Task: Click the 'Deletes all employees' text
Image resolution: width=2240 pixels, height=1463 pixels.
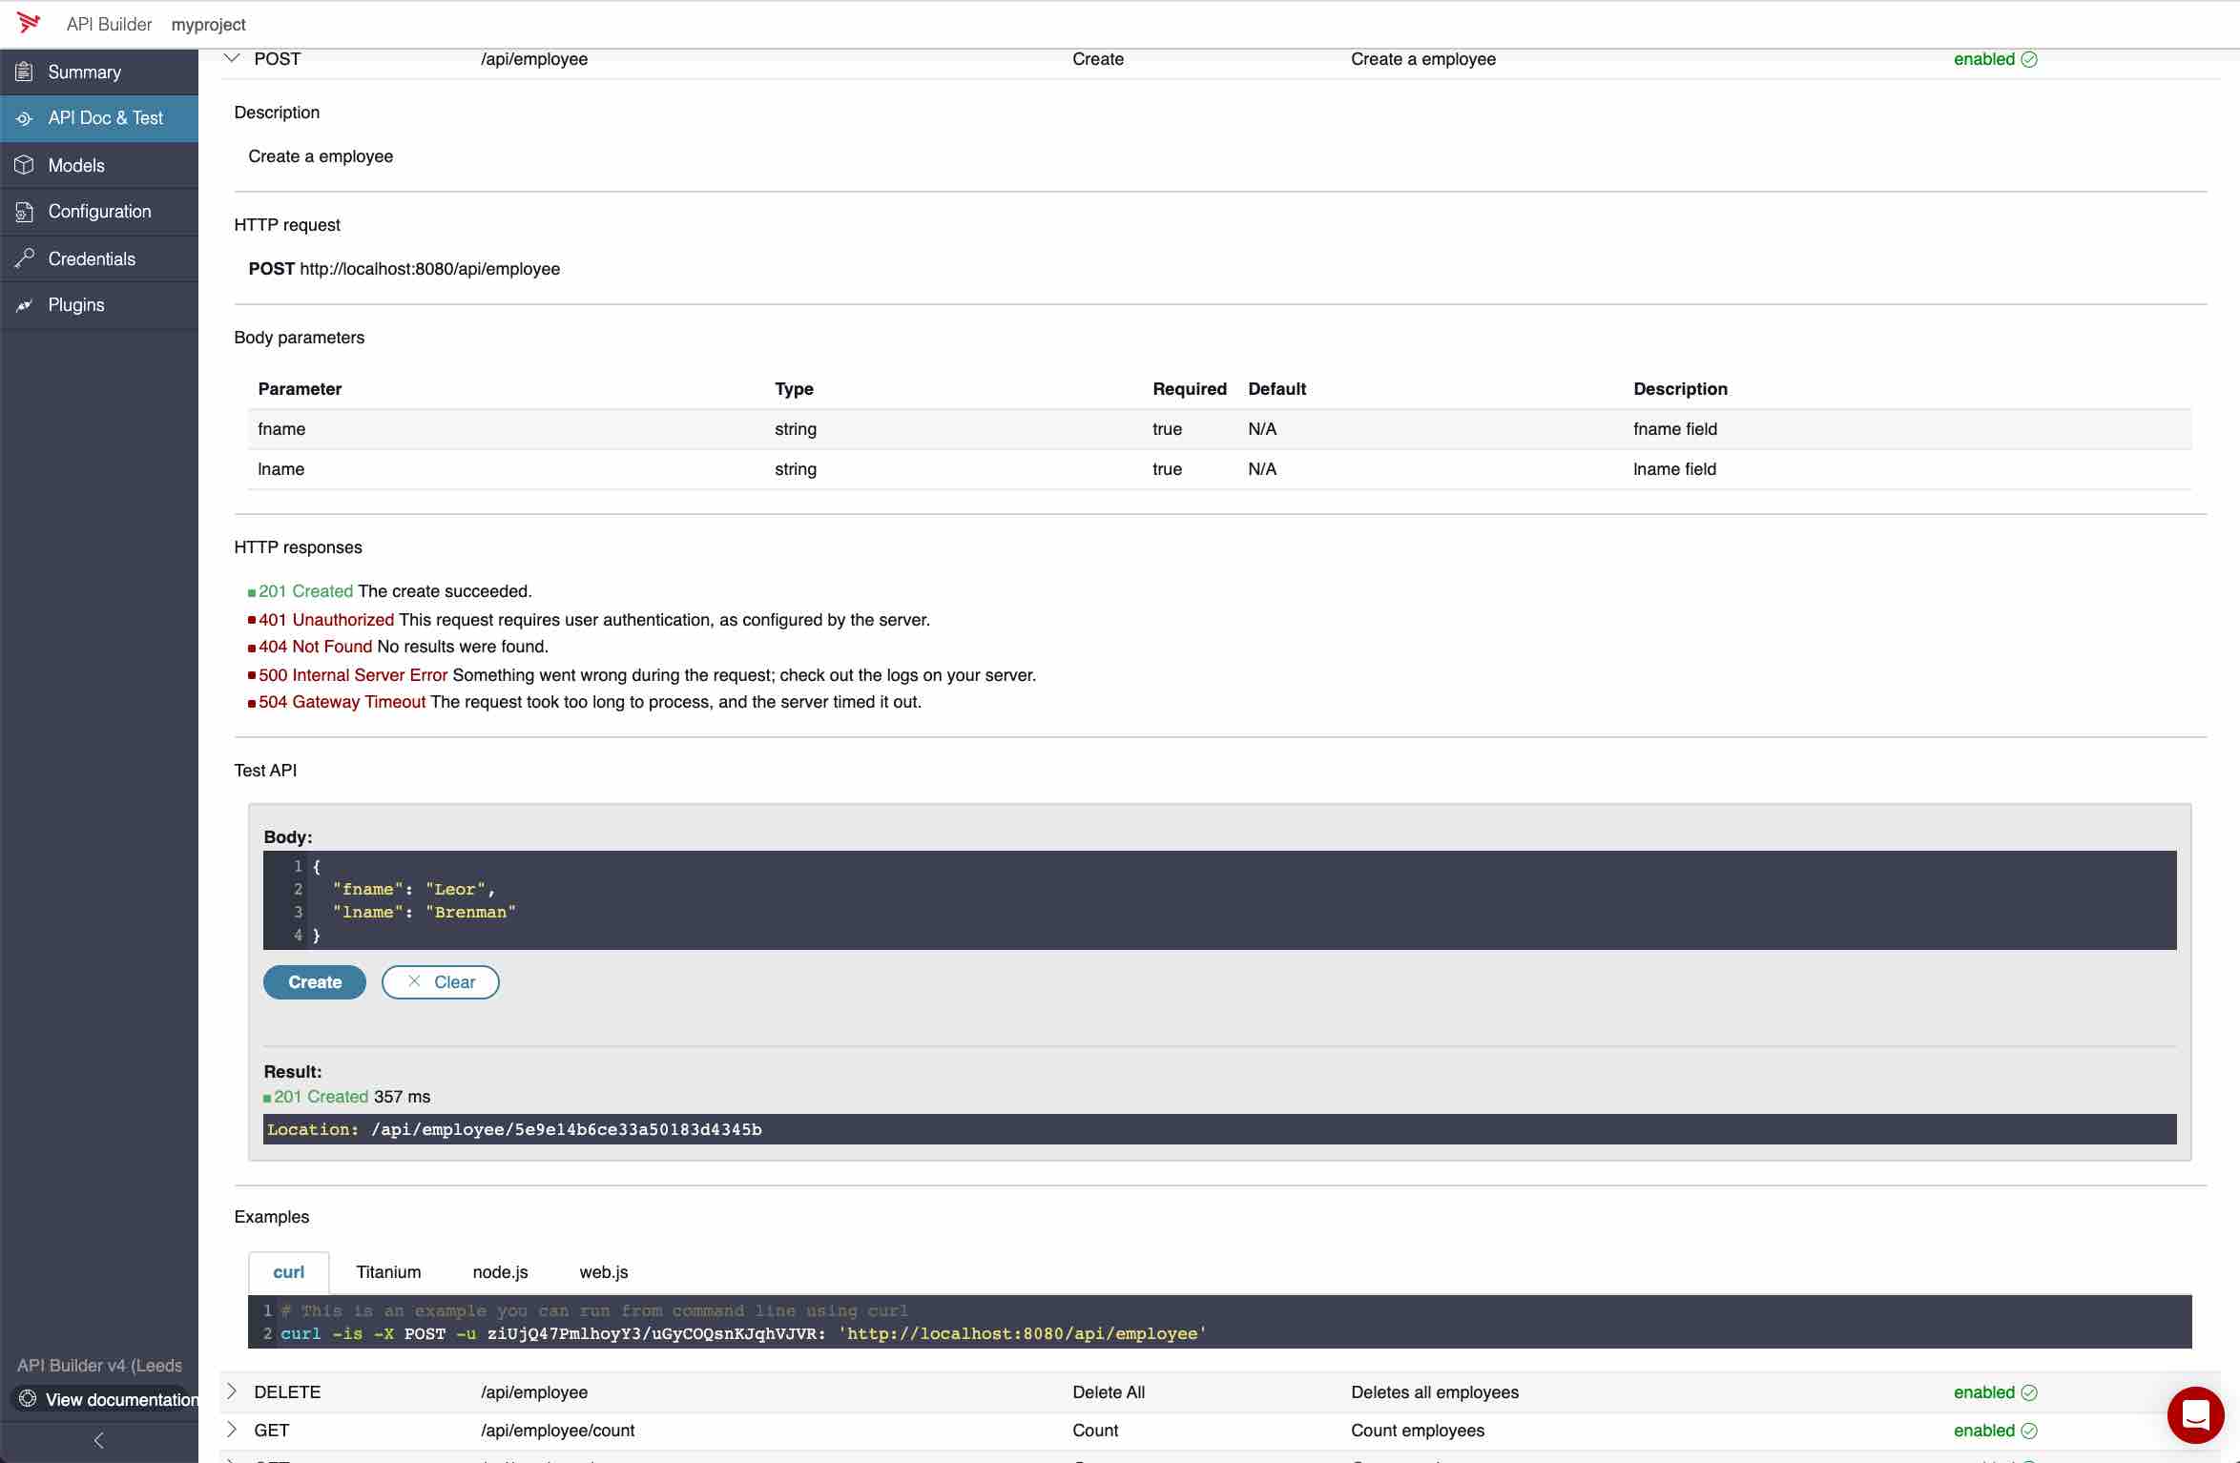Action: (1435, 1392)
